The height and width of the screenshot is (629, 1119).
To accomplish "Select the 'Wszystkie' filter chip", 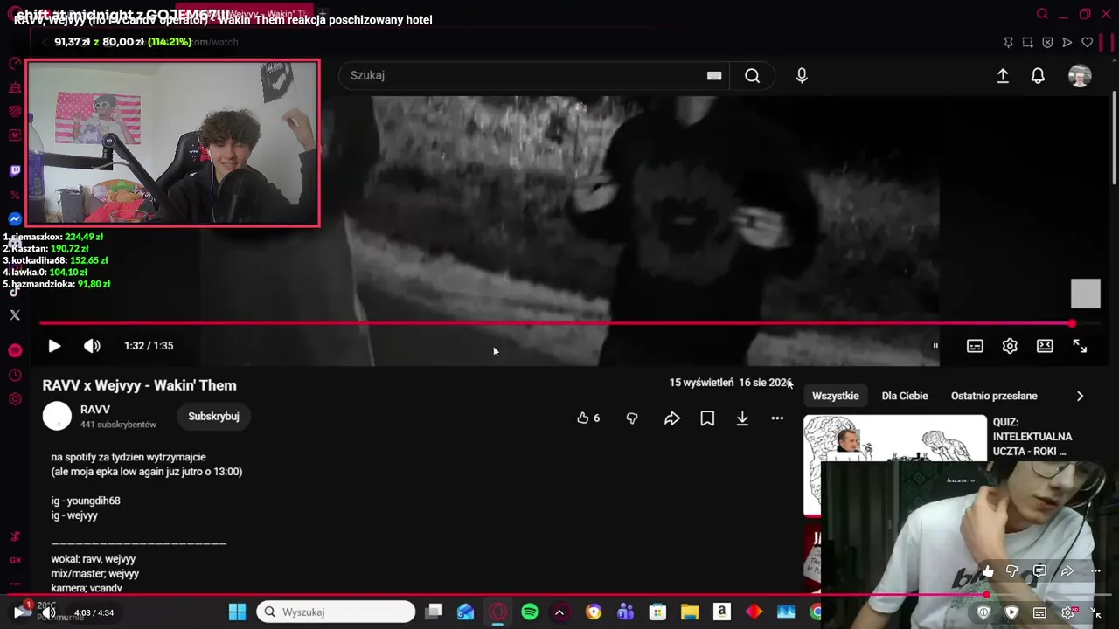I will [836, 396].
